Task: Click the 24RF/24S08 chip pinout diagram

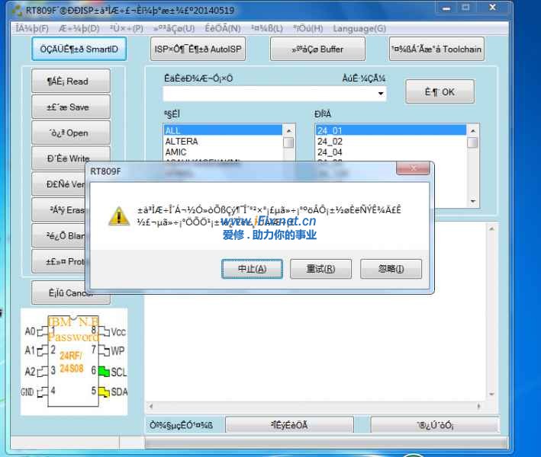Action: point(73,362)
